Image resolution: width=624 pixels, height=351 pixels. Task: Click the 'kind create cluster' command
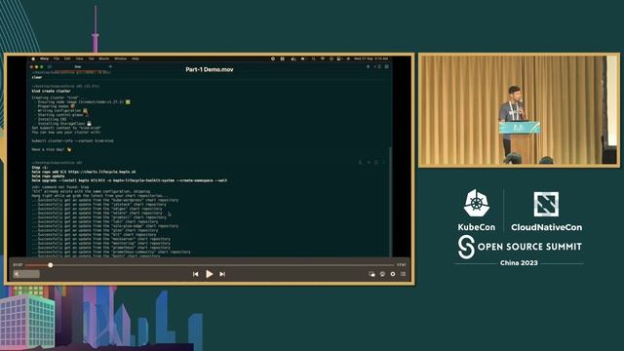coord(51,91)
